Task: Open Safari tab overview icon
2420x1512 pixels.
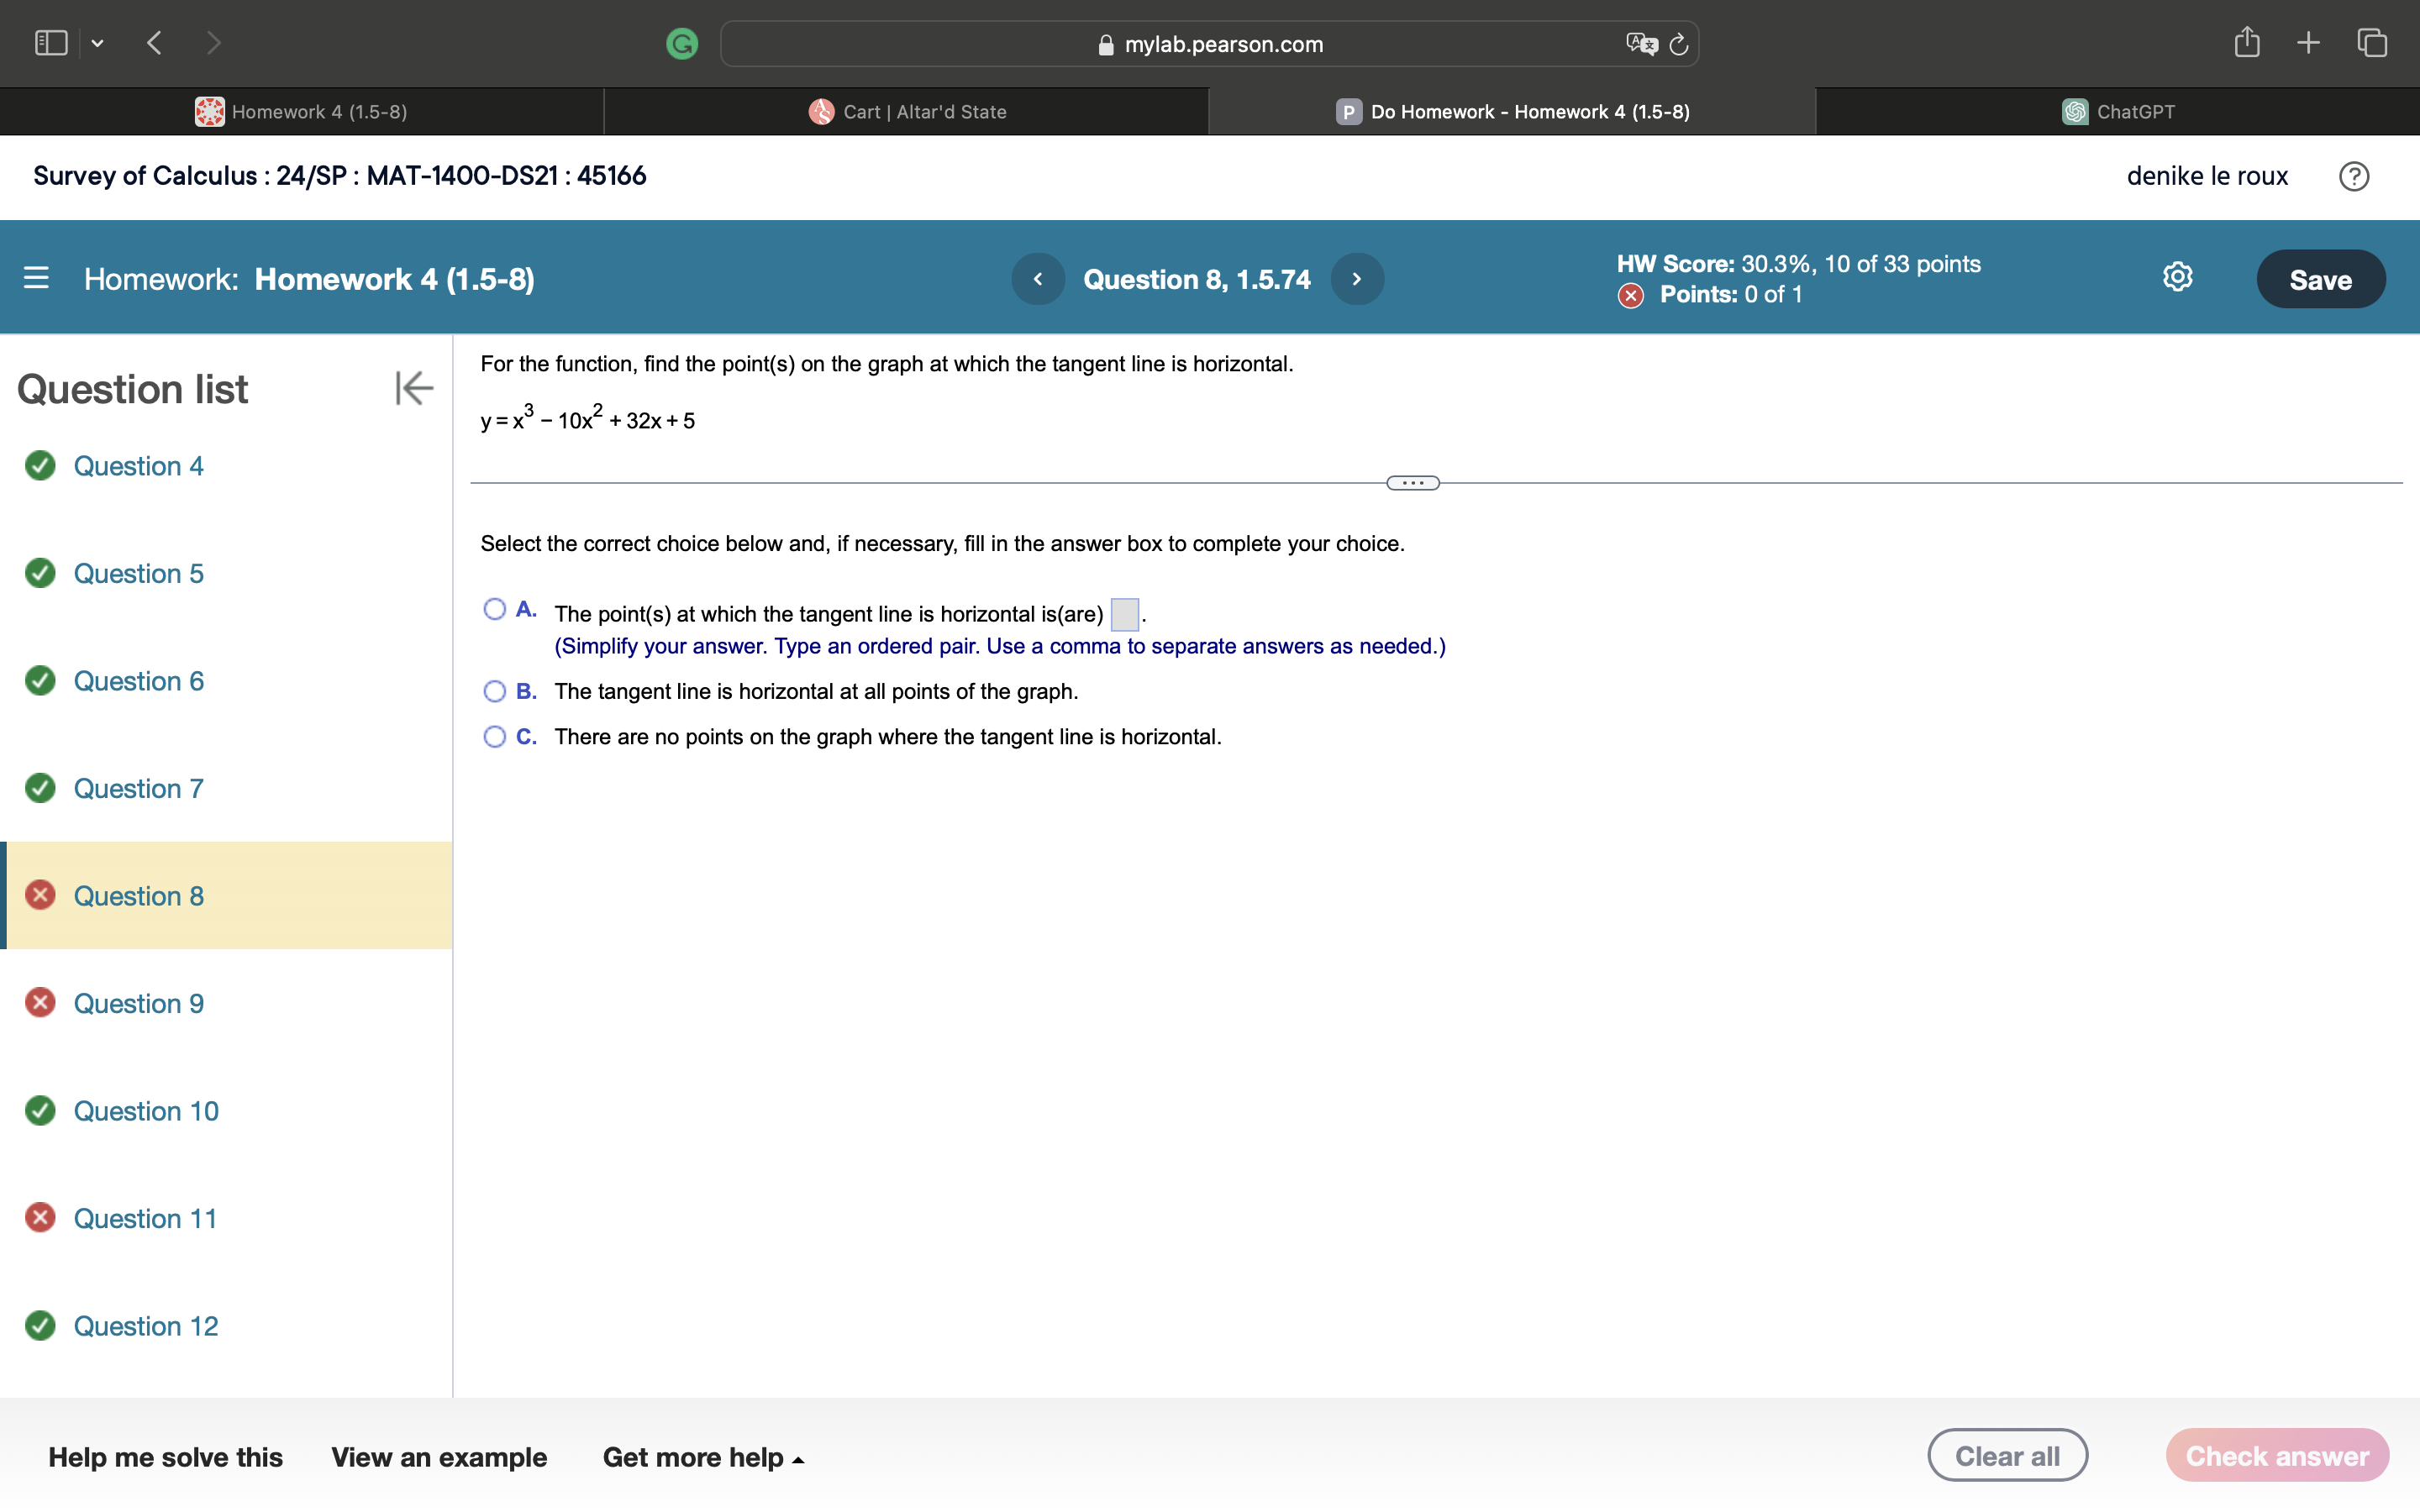Action: 2372,42
